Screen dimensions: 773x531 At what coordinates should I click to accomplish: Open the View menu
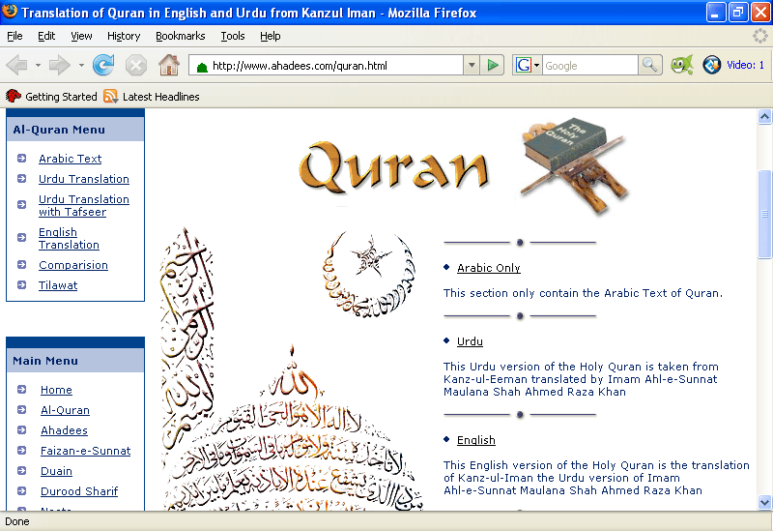click(x=81, y=36)
